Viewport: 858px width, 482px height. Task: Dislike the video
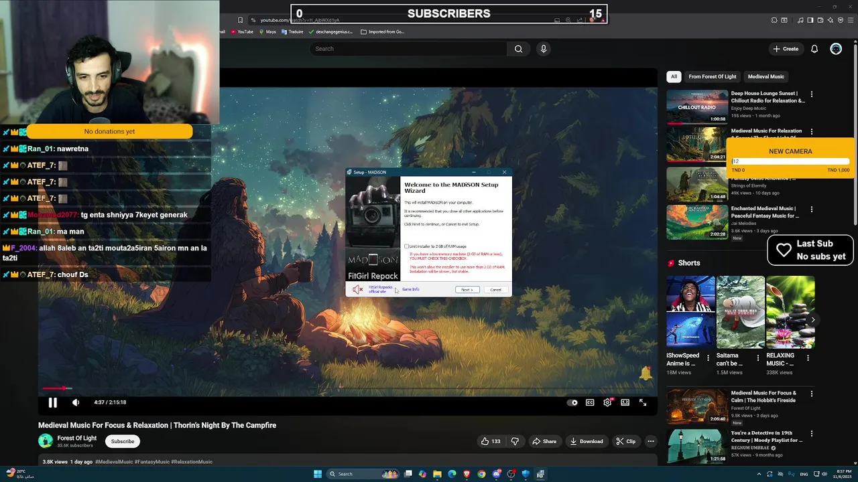pyautogui.click(x=515, y=441)
